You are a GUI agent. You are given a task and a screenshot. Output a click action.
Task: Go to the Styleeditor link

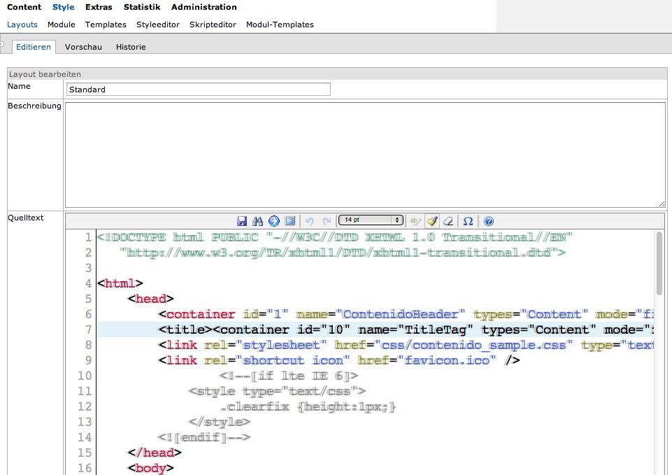[x=157, y=24]
